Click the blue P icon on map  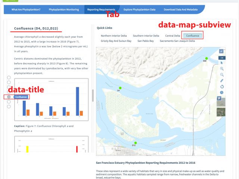219,98
